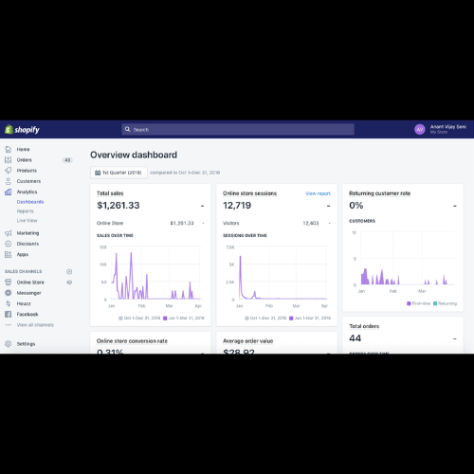
Task: Click the total orders value 44
Action: [355, 338]
